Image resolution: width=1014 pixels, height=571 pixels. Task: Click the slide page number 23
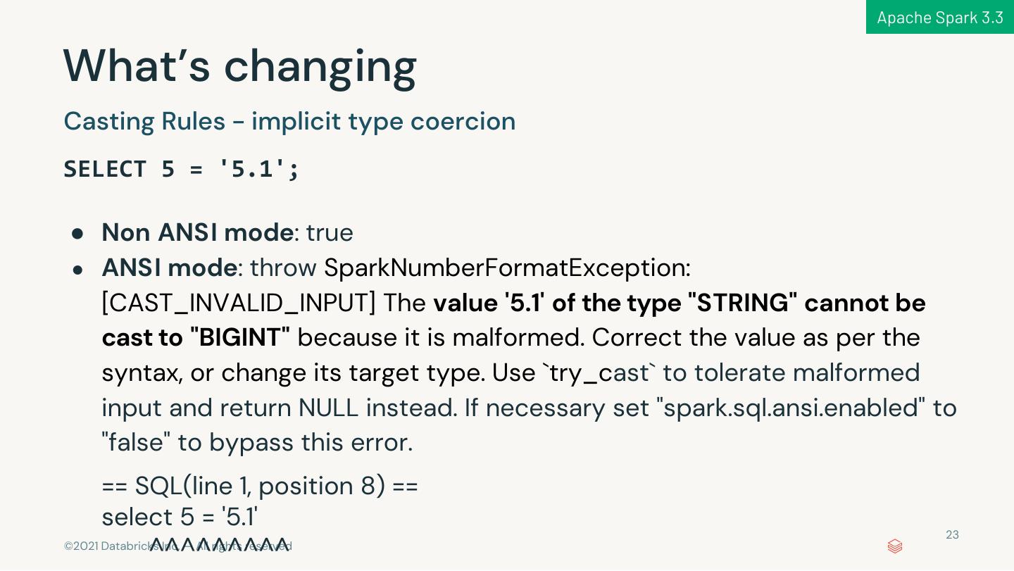tap(952, 535)
